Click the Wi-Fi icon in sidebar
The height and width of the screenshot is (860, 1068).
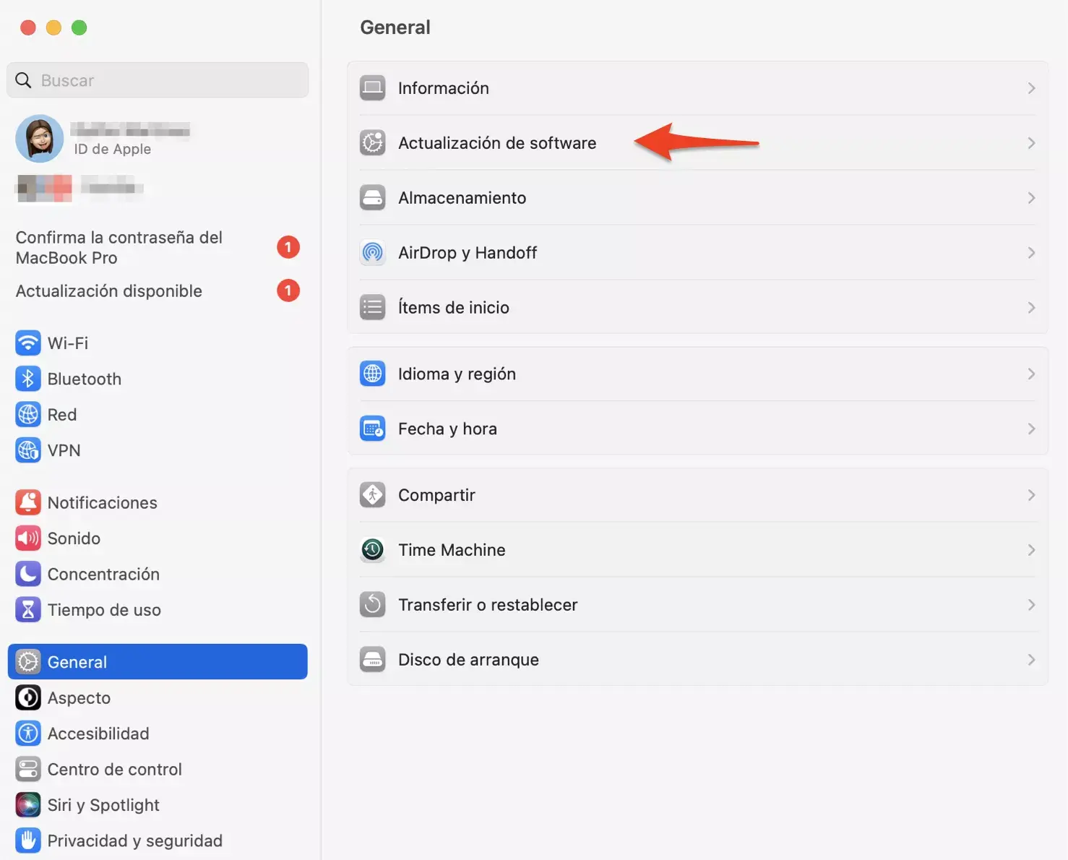[28, 343]
